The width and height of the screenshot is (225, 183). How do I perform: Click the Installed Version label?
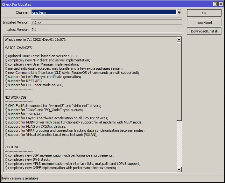pyautogui.click(x=16, y=22)
